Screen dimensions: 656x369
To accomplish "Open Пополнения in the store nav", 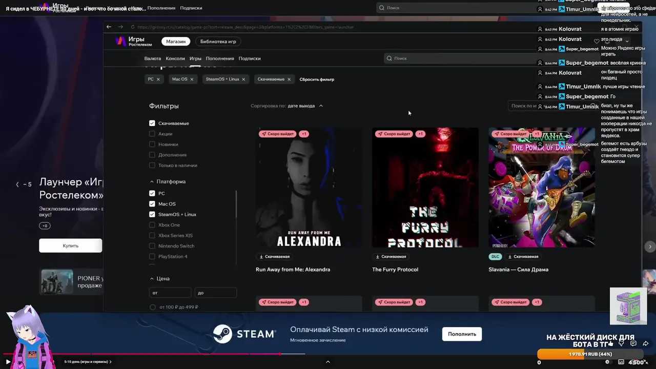I will (220, 58).
